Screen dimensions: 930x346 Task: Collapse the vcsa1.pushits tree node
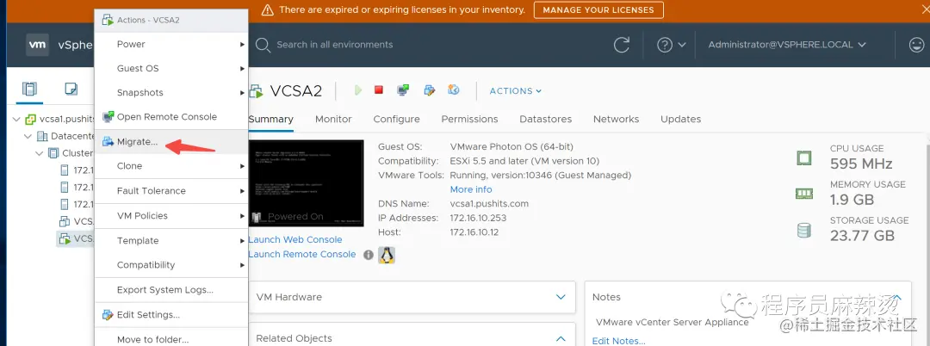[16, 119]
